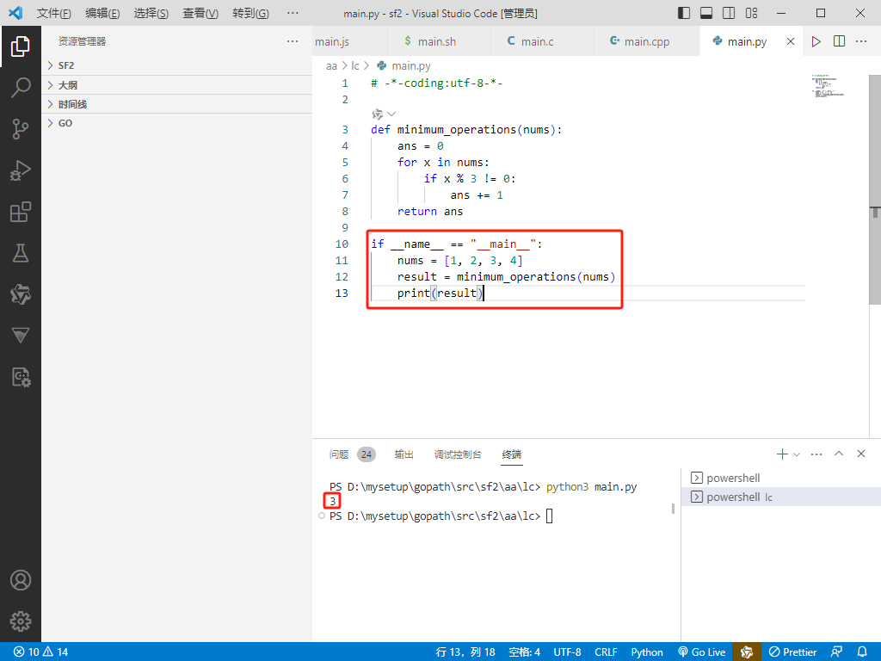
Task: Open the 编辑(E) menu
Action: click(102, 13)
